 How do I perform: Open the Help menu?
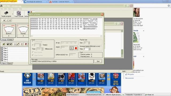21,9
